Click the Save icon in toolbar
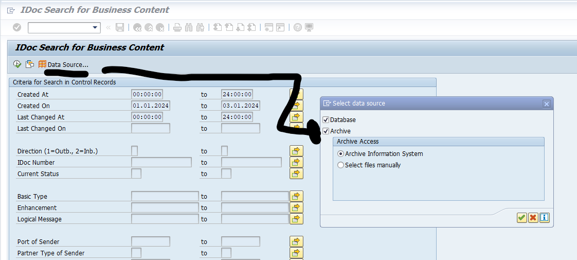The height and width of the screenshot is (260, 577). tap(120, 27)
